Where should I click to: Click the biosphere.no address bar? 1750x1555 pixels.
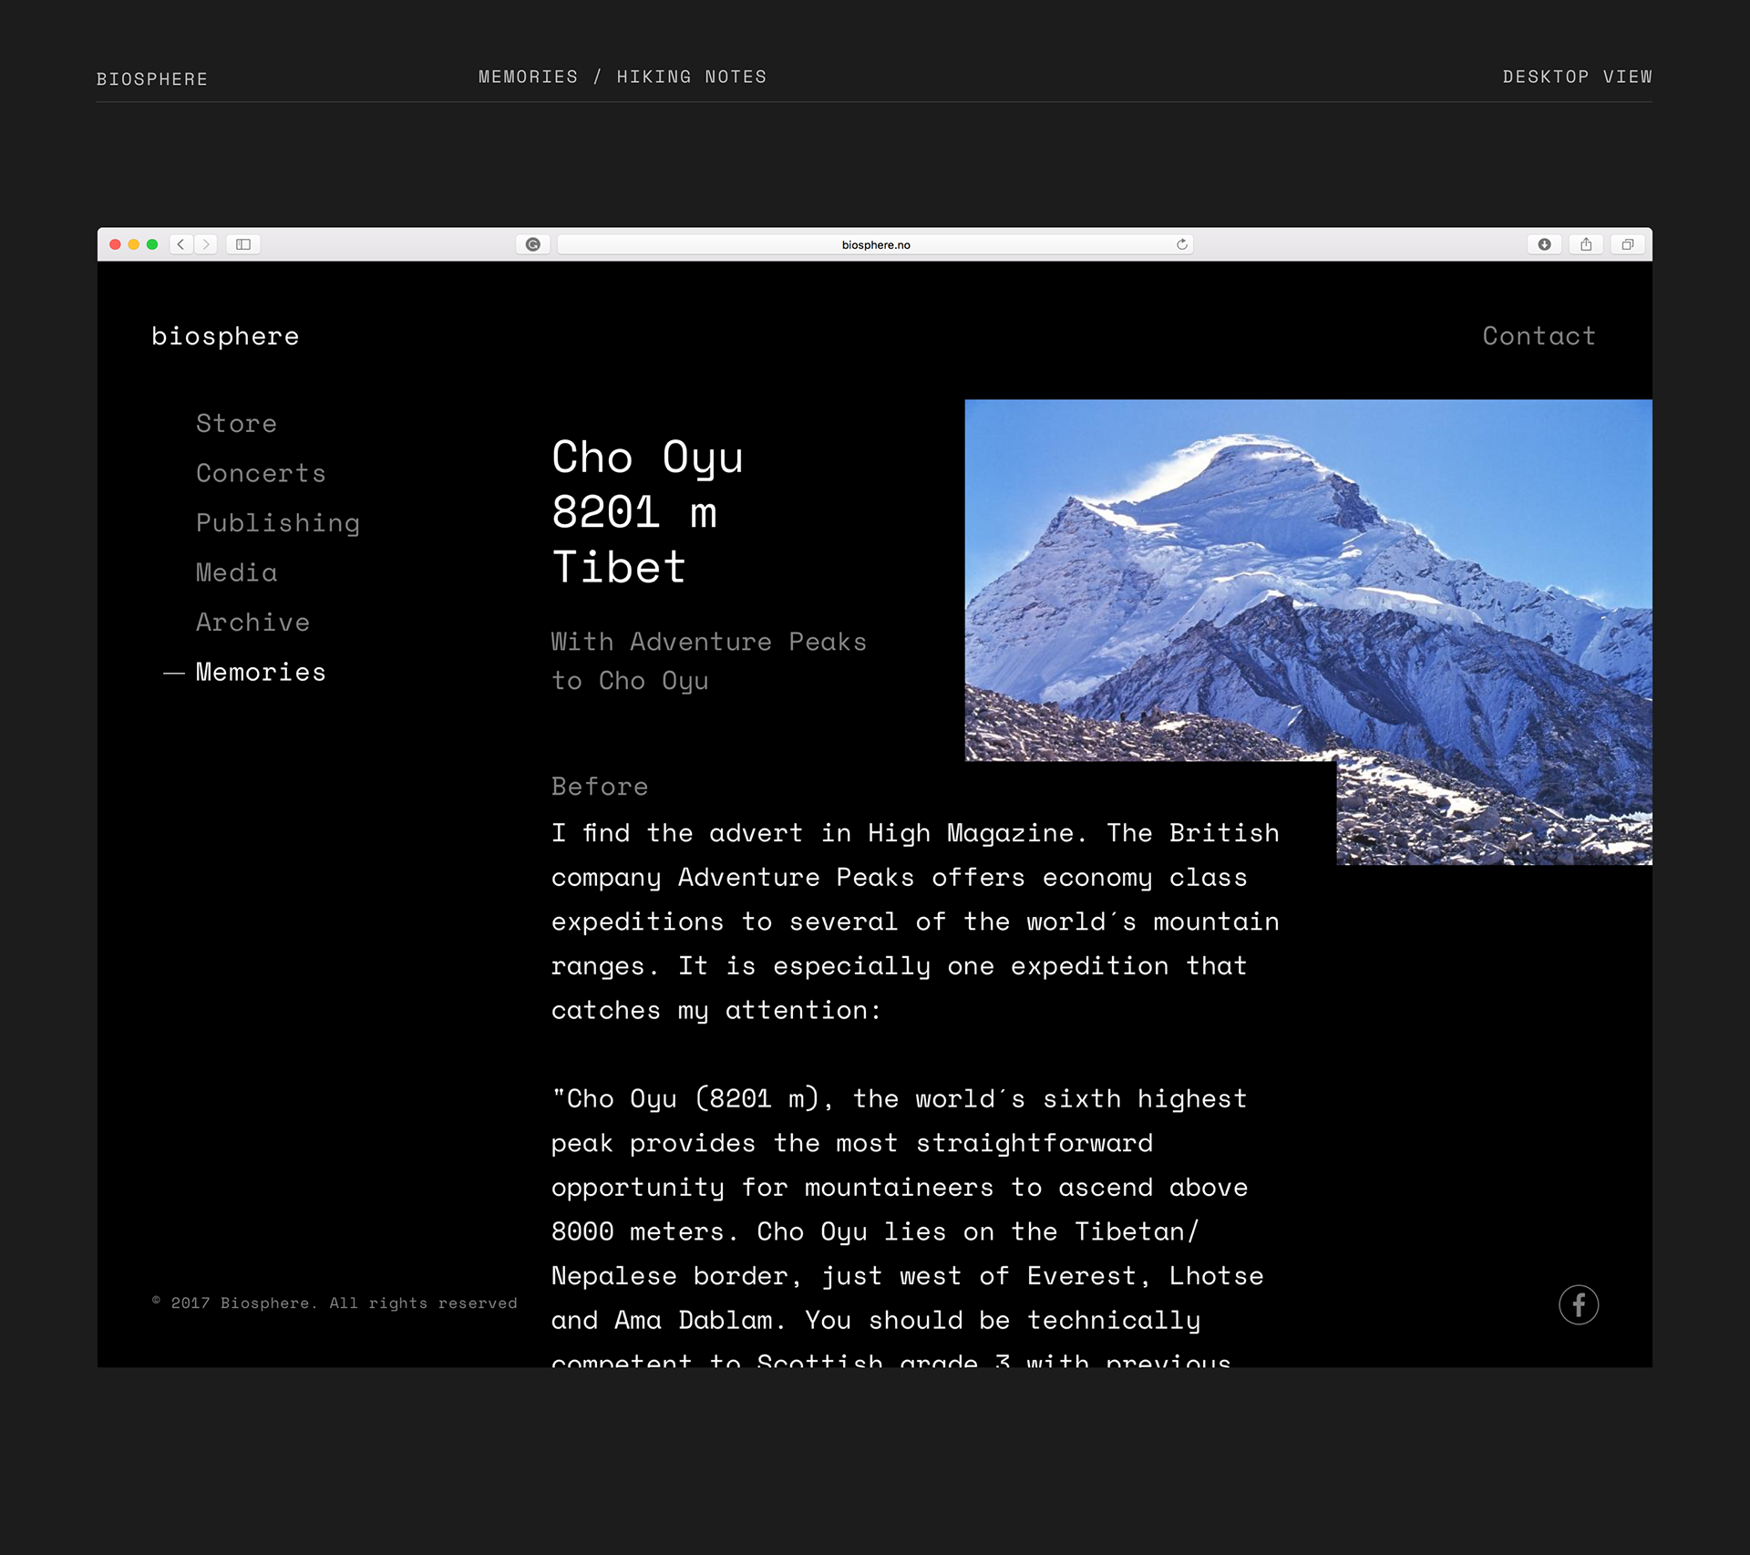pyautogui.click(x=875, y=244)
